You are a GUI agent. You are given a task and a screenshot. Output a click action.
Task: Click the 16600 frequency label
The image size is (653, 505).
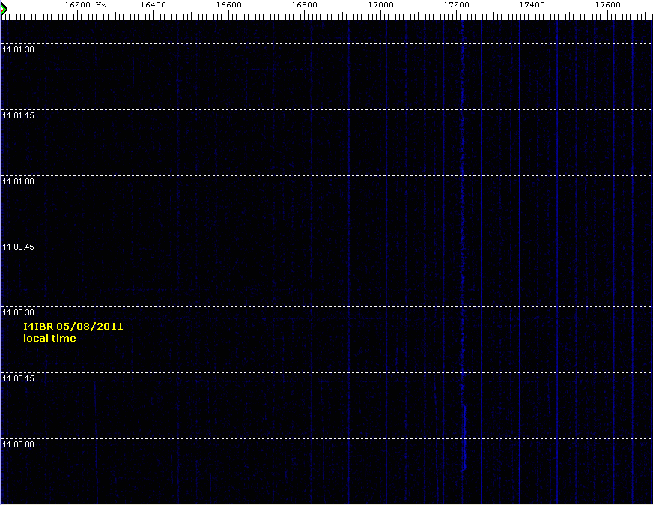coord(228,5)
